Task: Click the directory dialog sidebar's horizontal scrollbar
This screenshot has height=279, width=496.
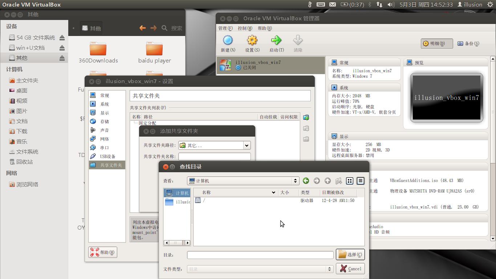Action: coord(177,243)
